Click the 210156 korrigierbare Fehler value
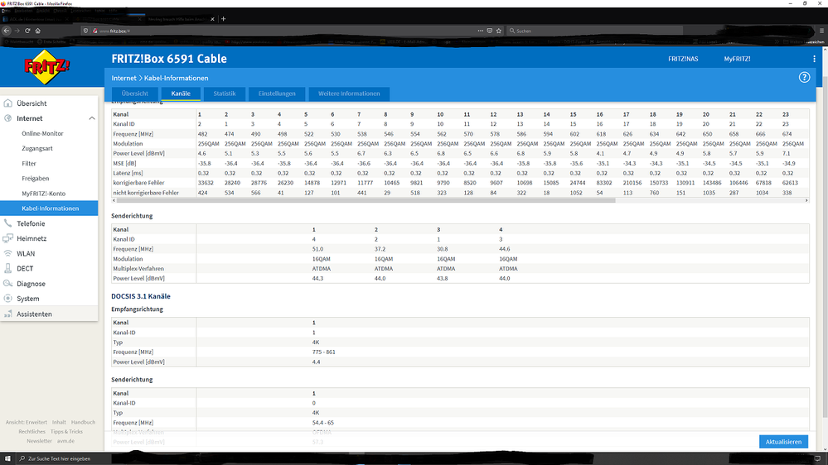 [x=632, y=183]
